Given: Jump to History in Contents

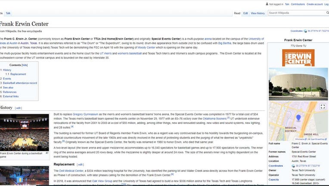Looking at the screenshot, I should (7, 70).
